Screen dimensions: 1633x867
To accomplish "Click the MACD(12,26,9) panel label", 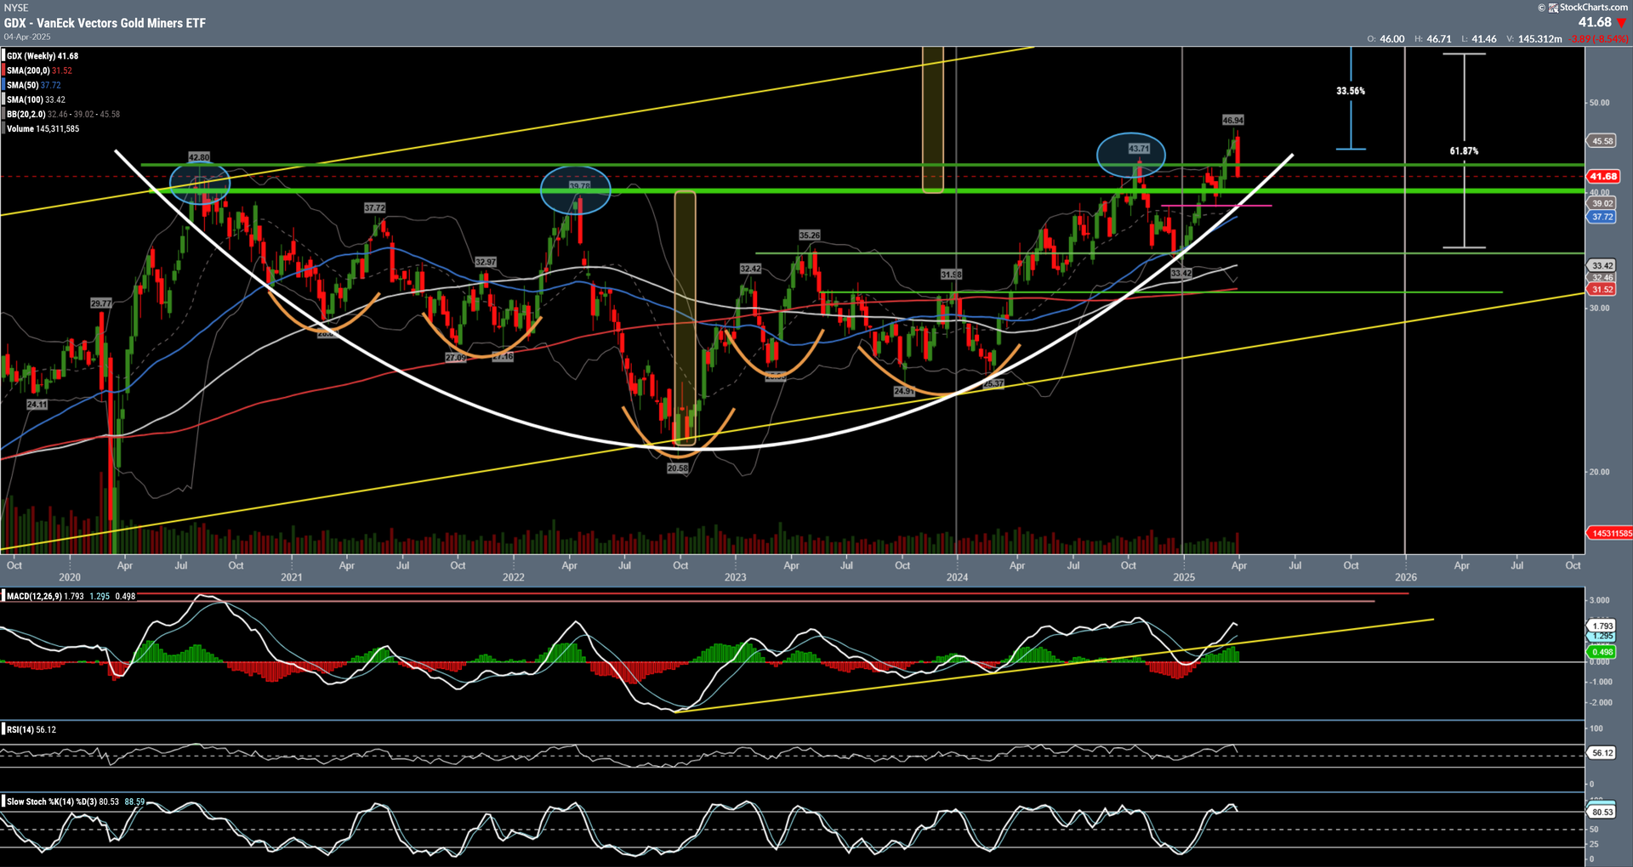I will pyautogui.click(x=33, y=597).
